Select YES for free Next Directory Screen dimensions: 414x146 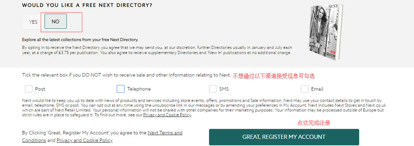(33, 22)
